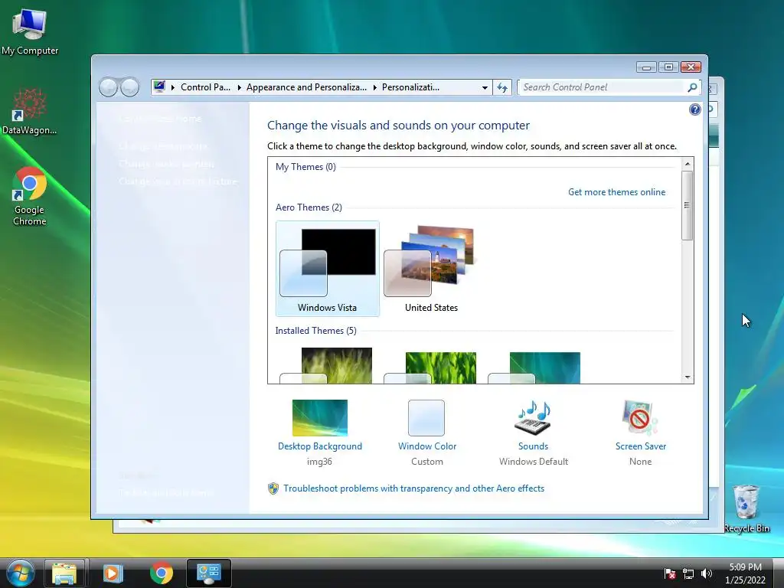Select the Windows Vista theme
This screenshot has width=784, height=588.
(x=328, y=269)
